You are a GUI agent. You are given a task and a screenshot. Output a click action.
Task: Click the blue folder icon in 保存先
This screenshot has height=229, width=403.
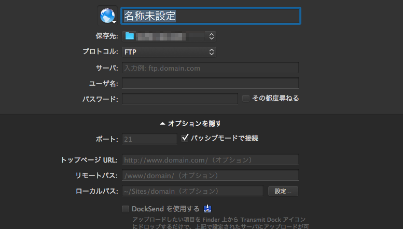(x=130, y=36)
